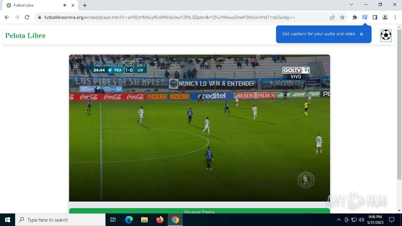Image resolution: width=402 pixels, height=226 pixels.
Task: Open File Explorer from taskbar
Action: (144, 220)
